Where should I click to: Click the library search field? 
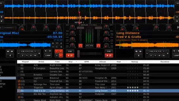click(x=8, y=62)
